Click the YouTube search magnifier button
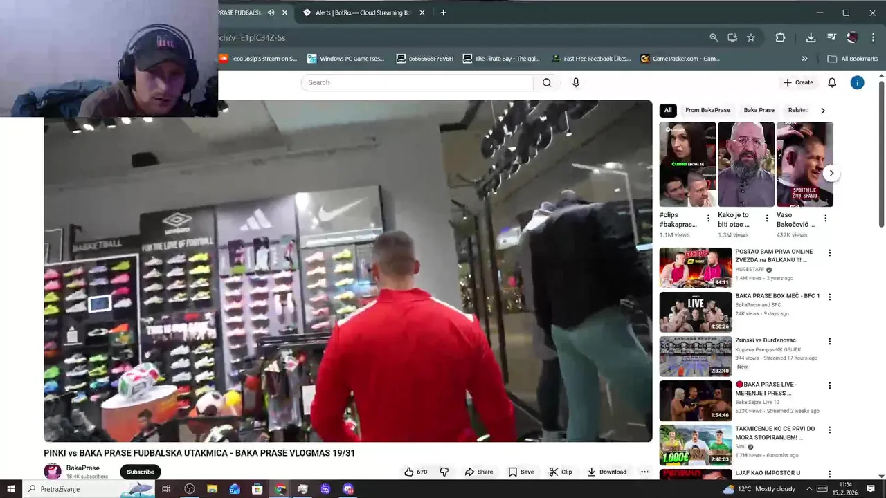886x498 pixels. click(x=547, y=82)
